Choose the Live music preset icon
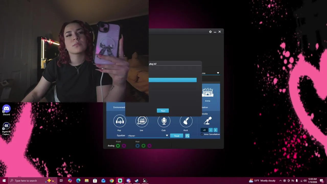Screen dimensions: 327x184 pyautogui.click(x=142, y=121)
